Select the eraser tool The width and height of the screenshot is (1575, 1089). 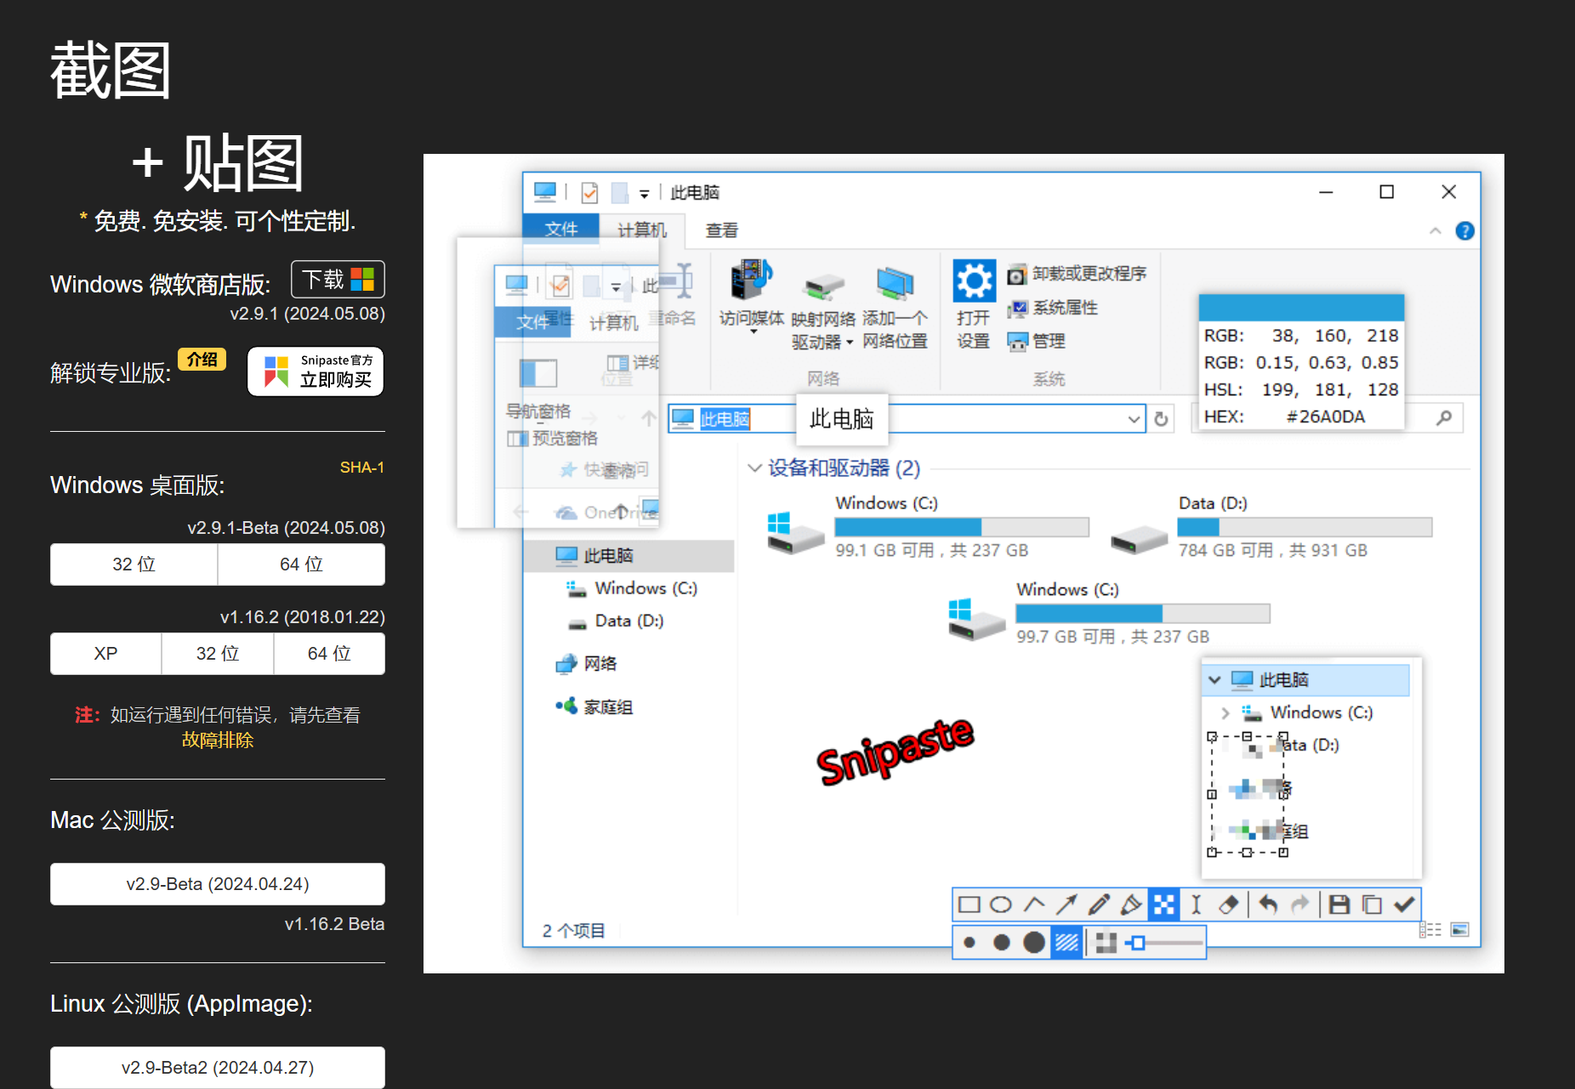[1229, 905]
